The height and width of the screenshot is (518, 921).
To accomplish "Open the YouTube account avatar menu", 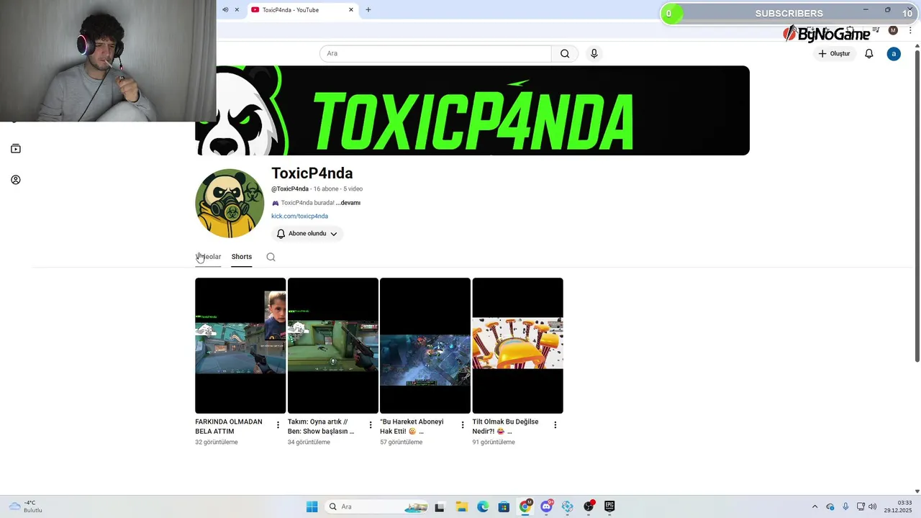I will tap(894, 54).
